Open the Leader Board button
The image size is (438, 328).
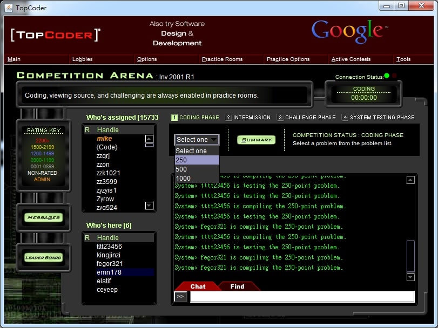(x=44, y=257)
